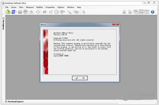Image resolution: width=159 pixels, height=105 pixels.
Task: Click the open file folder icon
Action: pyautogui.click(x=8, y=12)
